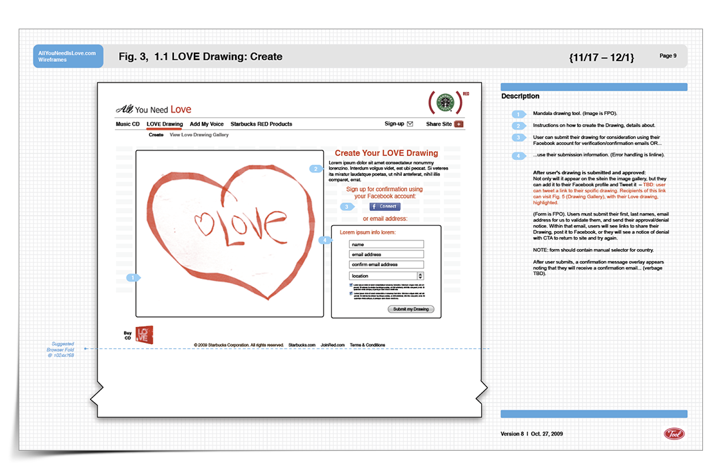
Task: Click 'After user's drawing is submitted' line
Action: point(589,172)
